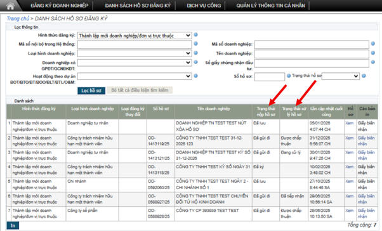This screenshot has width=382, height=231.
Task: Open help icon for Loại hình doanh nghiệp filter
Action: pyautogui.click(x=195, y=53)
